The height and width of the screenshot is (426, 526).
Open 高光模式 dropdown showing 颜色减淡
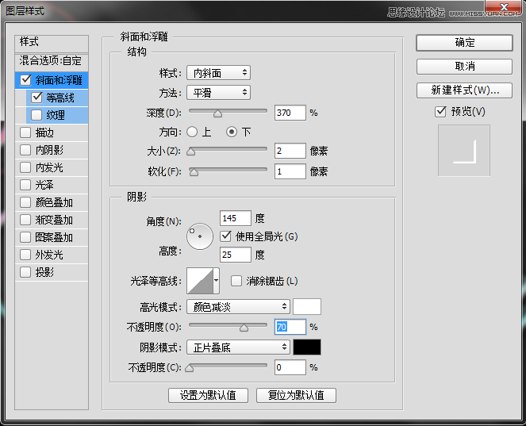(x=238, y=306)
